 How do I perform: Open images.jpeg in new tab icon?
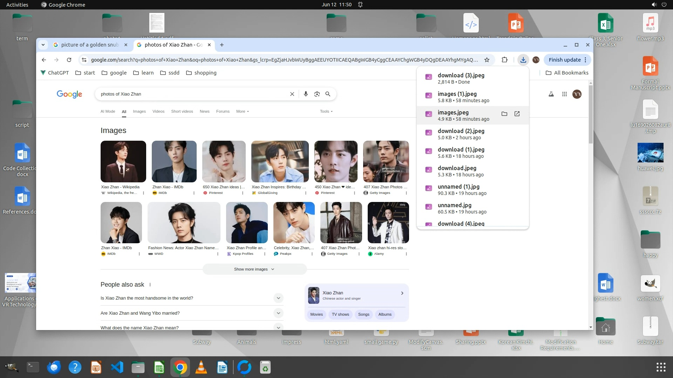tap(517, 114)
